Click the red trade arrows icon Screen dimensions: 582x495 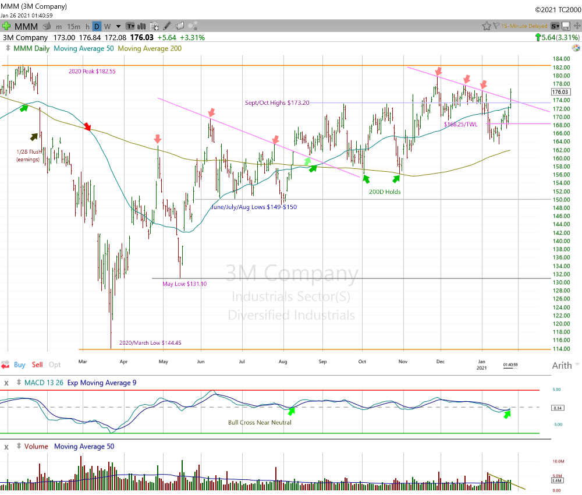pos(5,365)
